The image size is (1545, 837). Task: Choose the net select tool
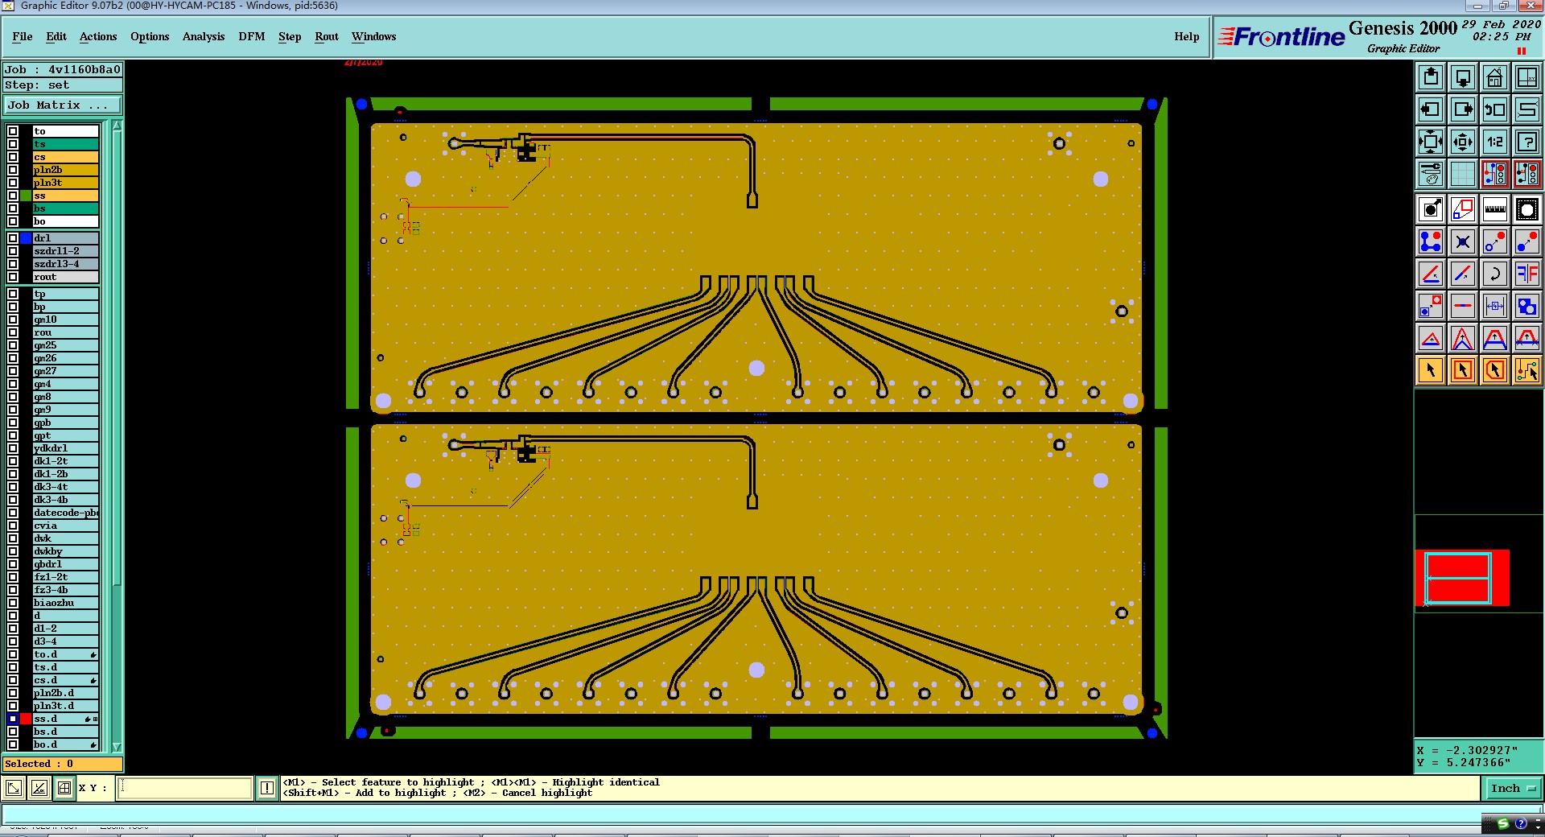click(1527, 370)
